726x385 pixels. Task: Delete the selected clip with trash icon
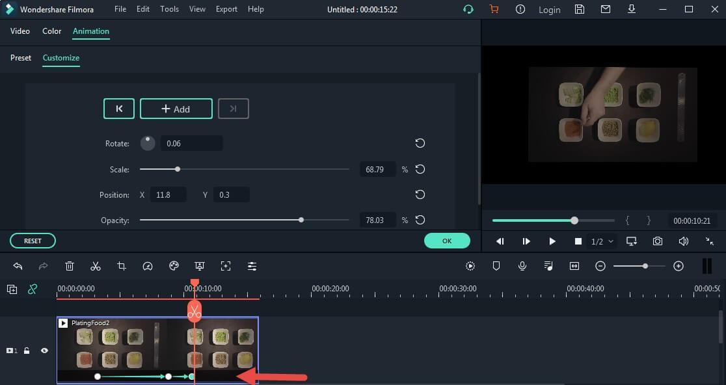pos(70,266)
